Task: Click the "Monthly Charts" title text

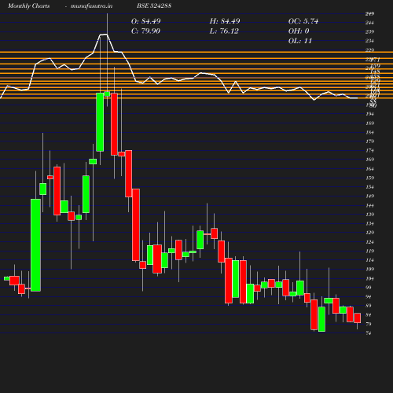Action: (x=28, y=6)
